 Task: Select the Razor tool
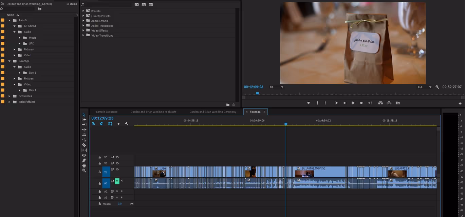click(x=84, y=145)
